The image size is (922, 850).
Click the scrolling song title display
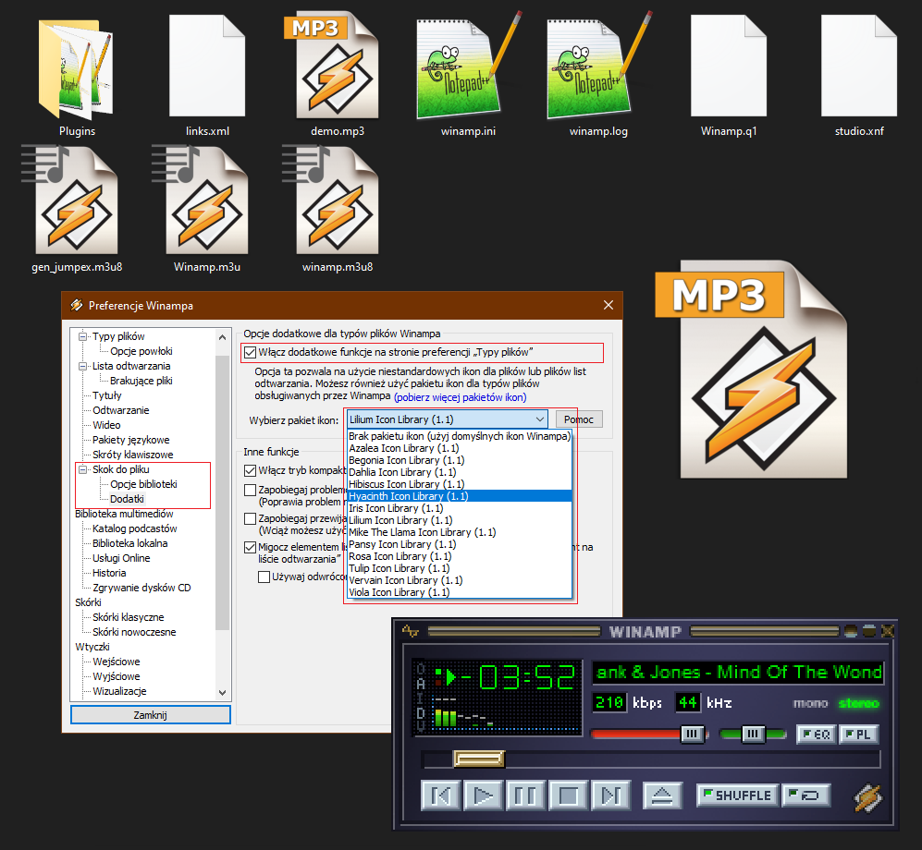coord(739,672)
